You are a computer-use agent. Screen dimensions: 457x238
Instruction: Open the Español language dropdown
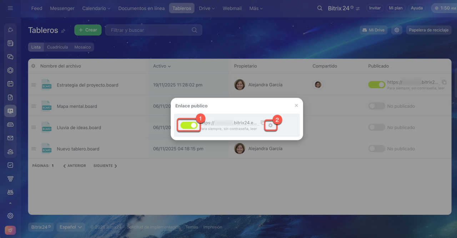click(x=71, y=227)
